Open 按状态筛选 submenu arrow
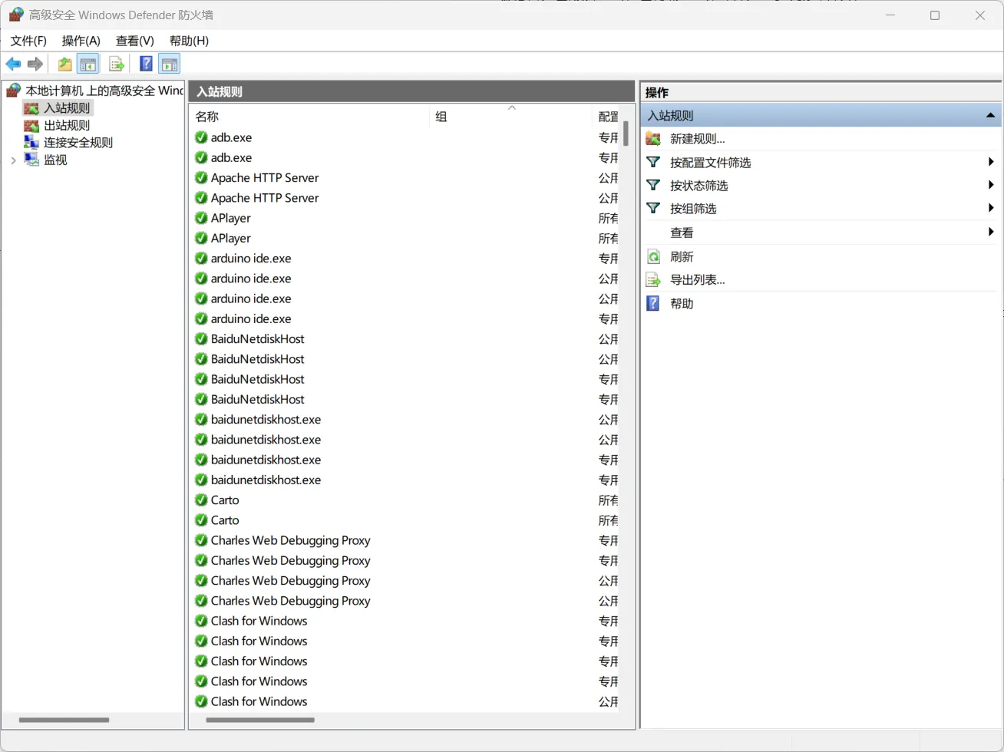The height and width of the screenshot is (752, 1004). click(991, 185)
